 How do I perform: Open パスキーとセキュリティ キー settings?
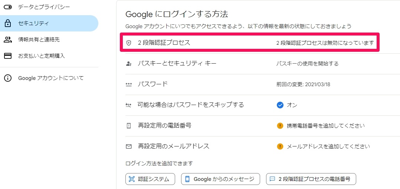pyautogui.click(x=262, y=64)
